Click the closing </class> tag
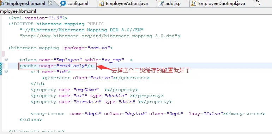The height and width of the screenshot is (134, 272). [31, 120]
